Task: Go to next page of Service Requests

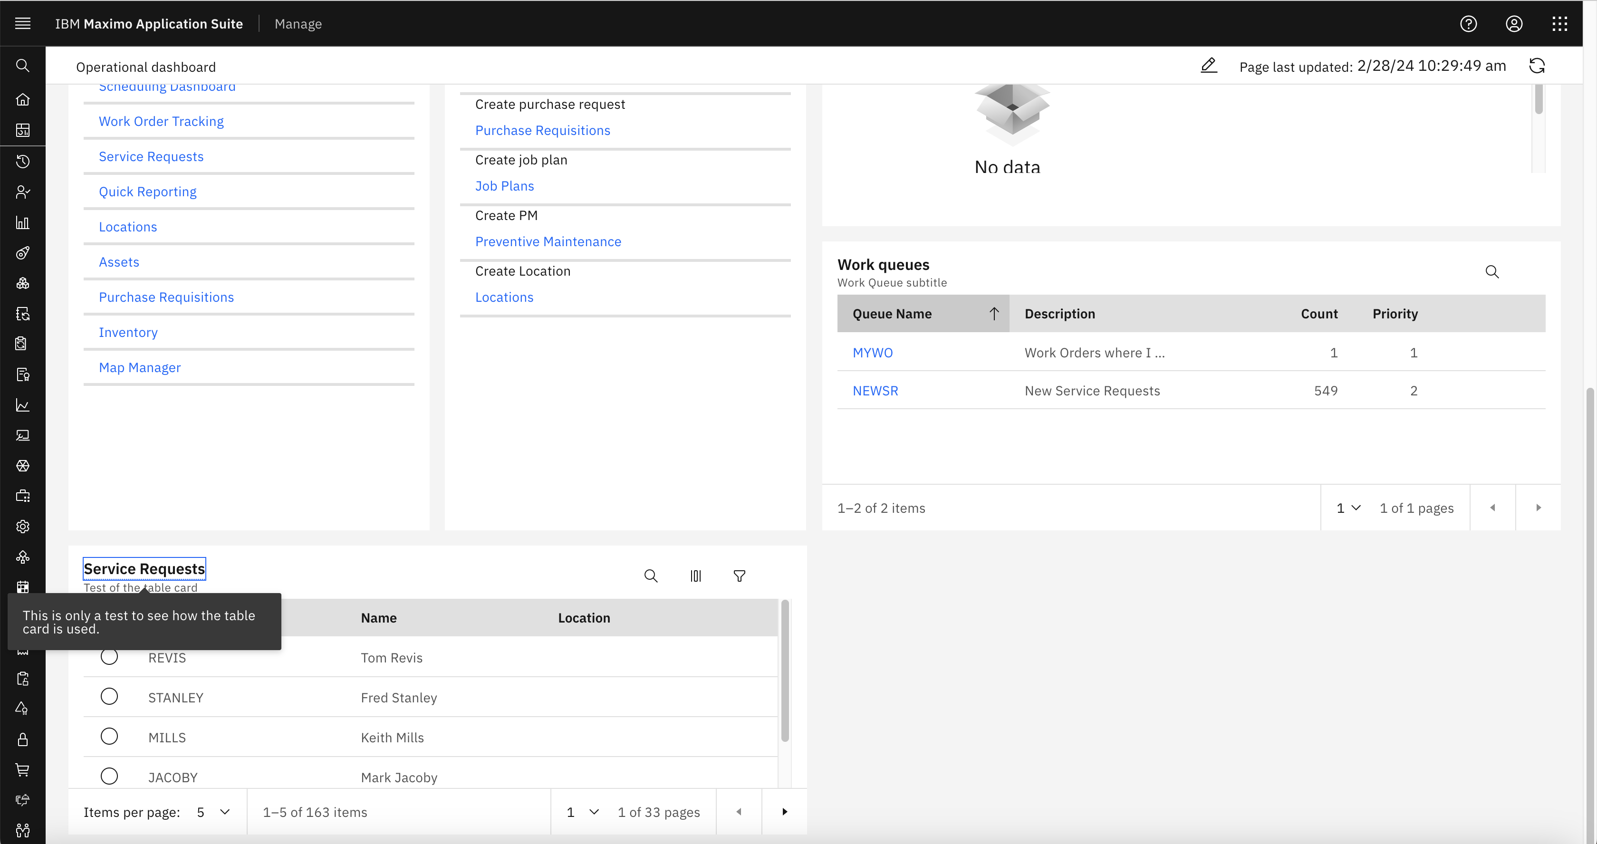Action: pos(784,812)
